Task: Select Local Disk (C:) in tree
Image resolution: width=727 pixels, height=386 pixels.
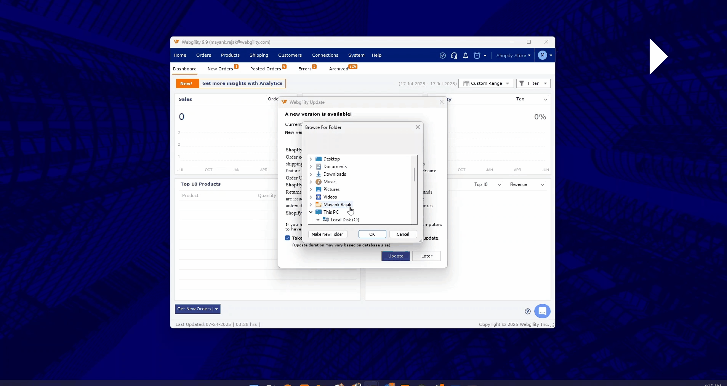Action: (x=344, y=220)
